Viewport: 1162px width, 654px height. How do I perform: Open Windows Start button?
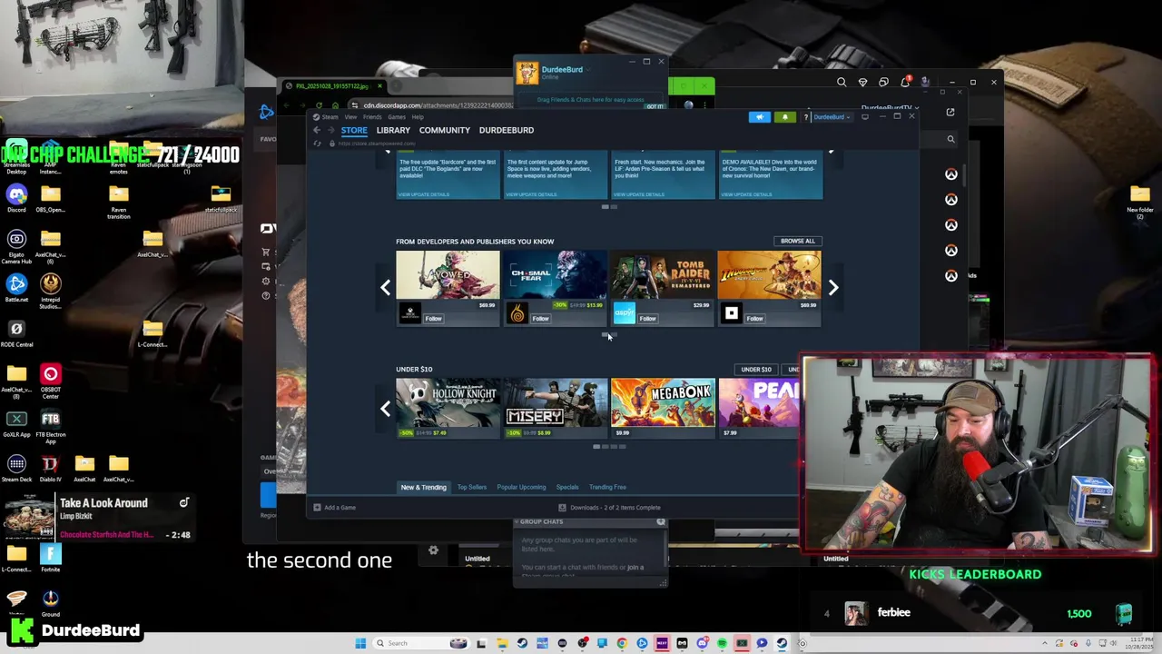pyautogui.click(x=360, y=643)
